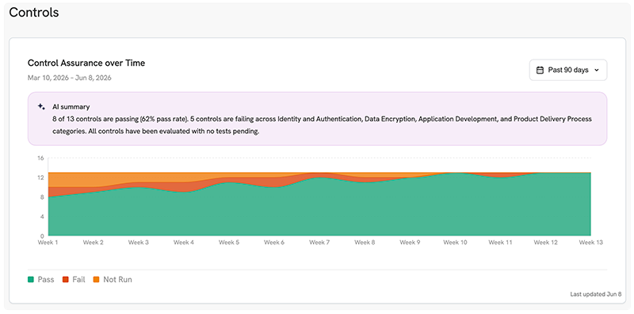Click the Control Assurance over Time title

(x=86, y=63)
